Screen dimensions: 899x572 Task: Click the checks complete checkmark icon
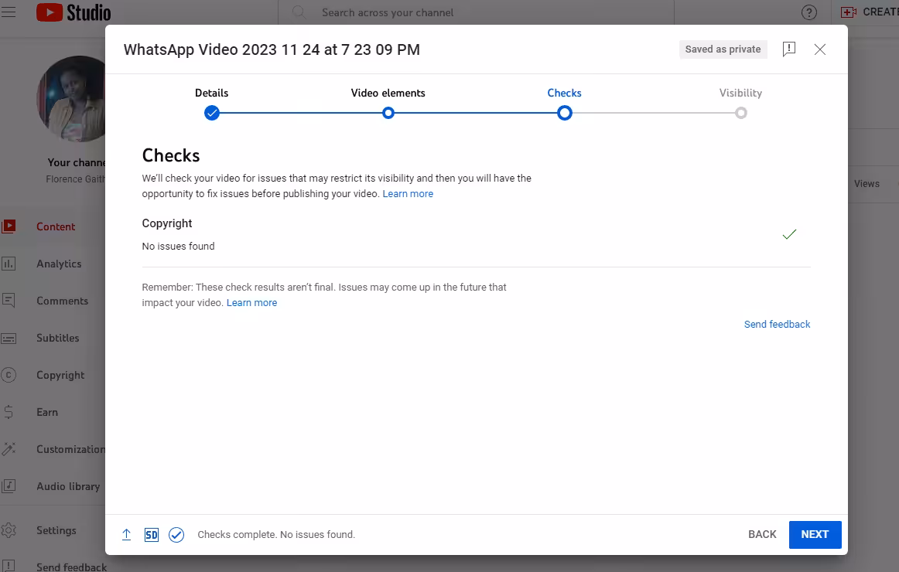[176, 535]
